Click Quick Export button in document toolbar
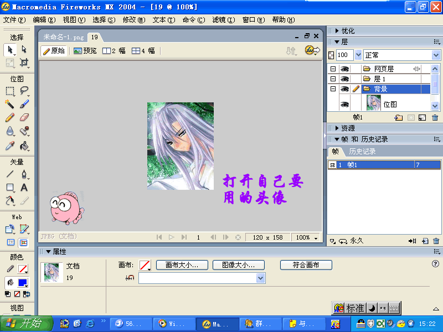Image resolution: width=443 pixels, height=332 pixels. (312, 50)
